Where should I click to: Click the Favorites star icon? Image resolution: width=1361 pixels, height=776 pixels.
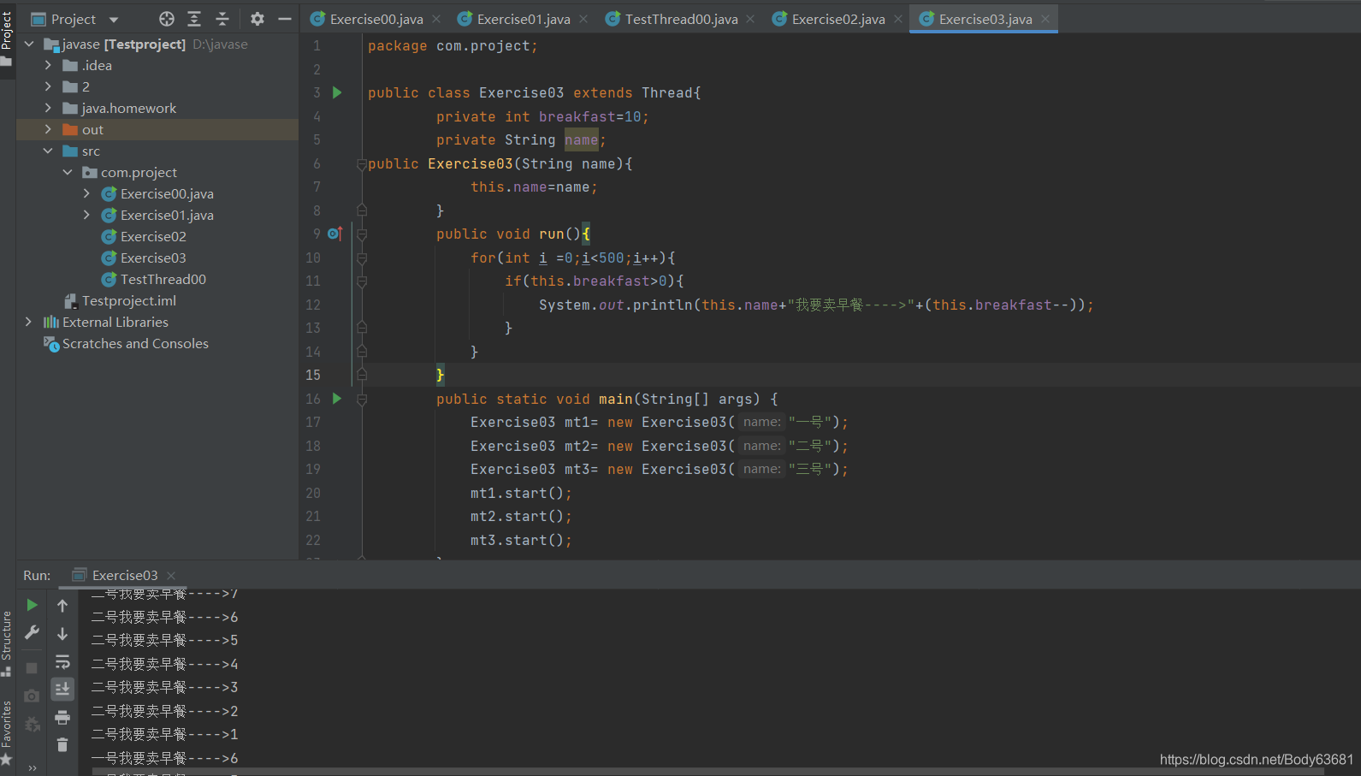coord(6,760)
